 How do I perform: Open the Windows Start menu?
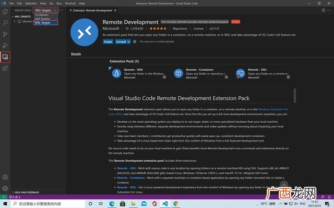pos(5,204)
